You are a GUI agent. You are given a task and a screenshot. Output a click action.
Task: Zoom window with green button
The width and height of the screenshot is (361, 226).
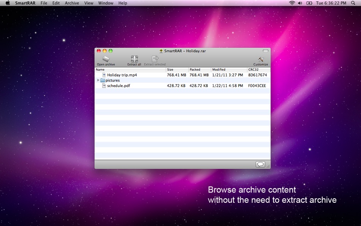click(111, 51)
